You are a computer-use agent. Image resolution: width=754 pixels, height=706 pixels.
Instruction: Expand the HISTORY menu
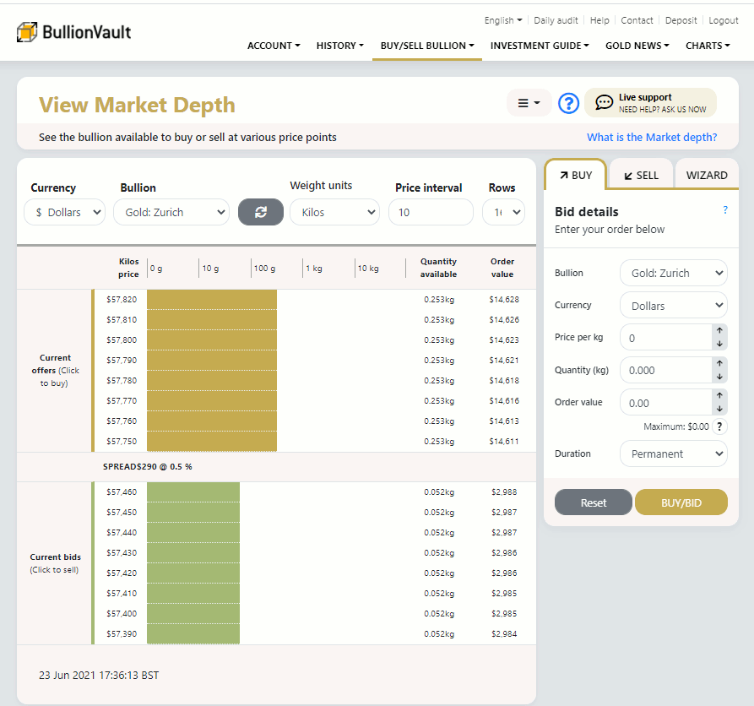340,46
